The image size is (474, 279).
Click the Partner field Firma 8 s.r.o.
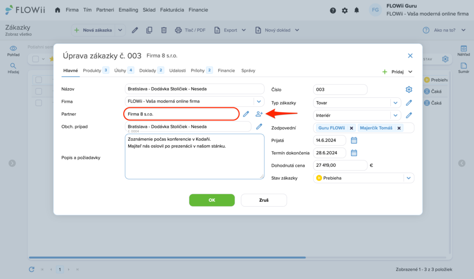[181, 114]
